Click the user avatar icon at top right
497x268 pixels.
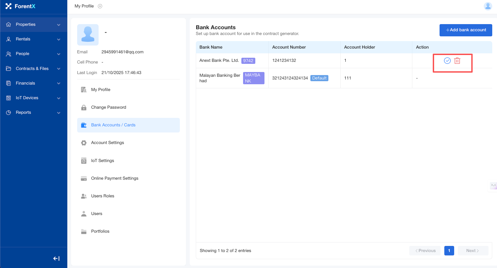[x=488, y=6]
